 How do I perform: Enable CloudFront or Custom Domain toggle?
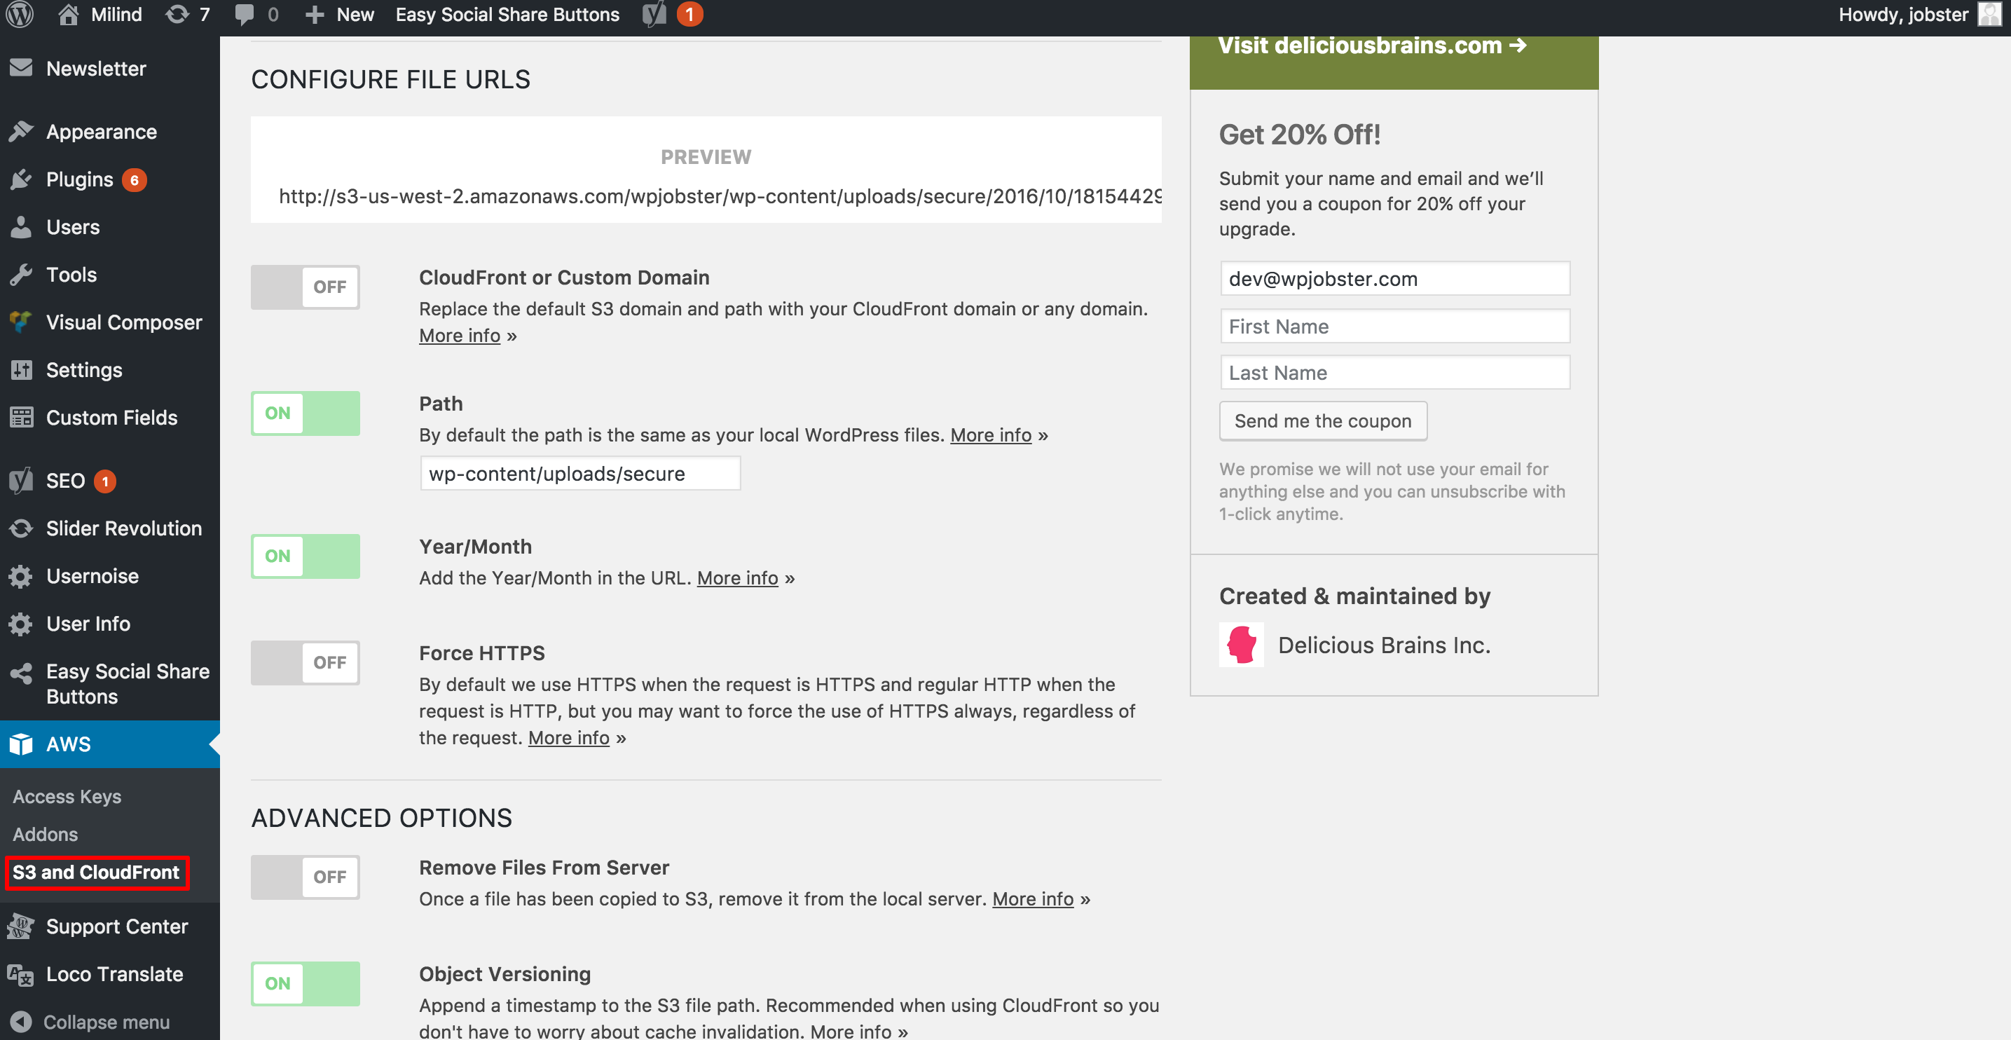(x=306, y=287)
